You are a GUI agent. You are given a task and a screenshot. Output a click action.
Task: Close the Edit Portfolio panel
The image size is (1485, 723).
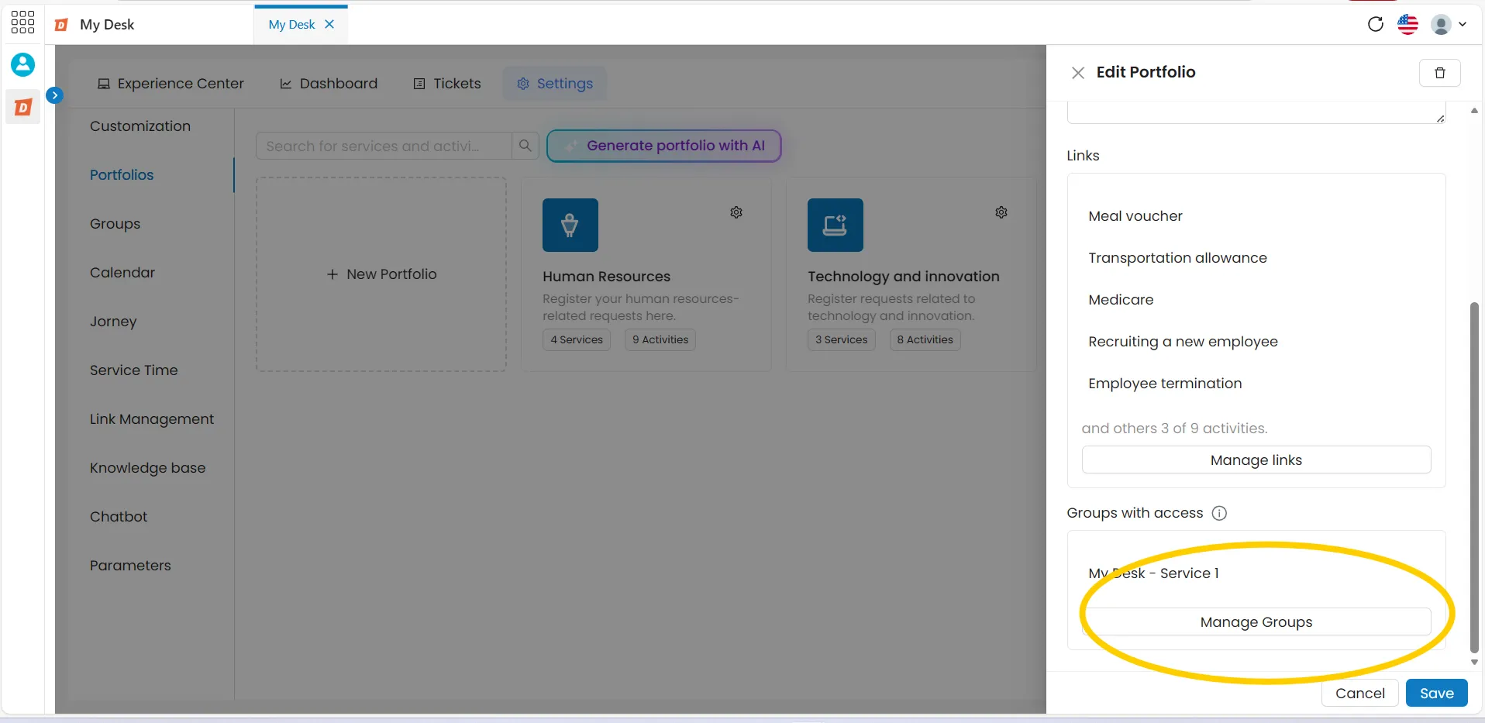[1077, 73]
